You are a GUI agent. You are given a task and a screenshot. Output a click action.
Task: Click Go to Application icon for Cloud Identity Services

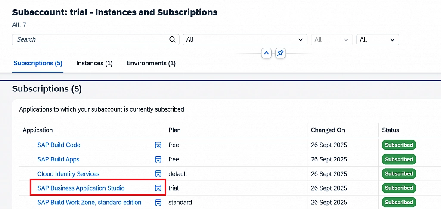pyautogui.click(x=158, y=174)
